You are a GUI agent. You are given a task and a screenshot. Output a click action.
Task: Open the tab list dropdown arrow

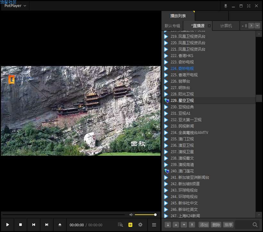(x=257, y=26)
